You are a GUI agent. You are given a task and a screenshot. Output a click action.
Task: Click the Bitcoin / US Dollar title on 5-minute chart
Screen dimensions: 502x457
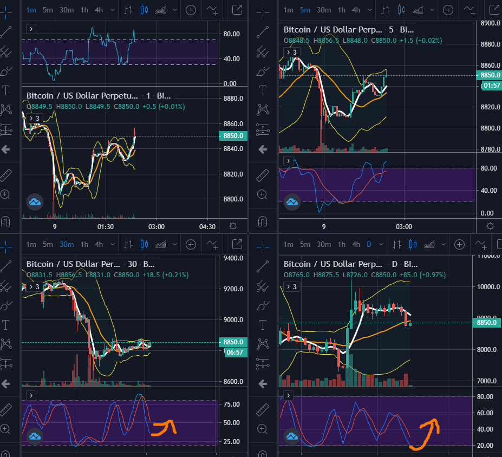click(333, 30)
